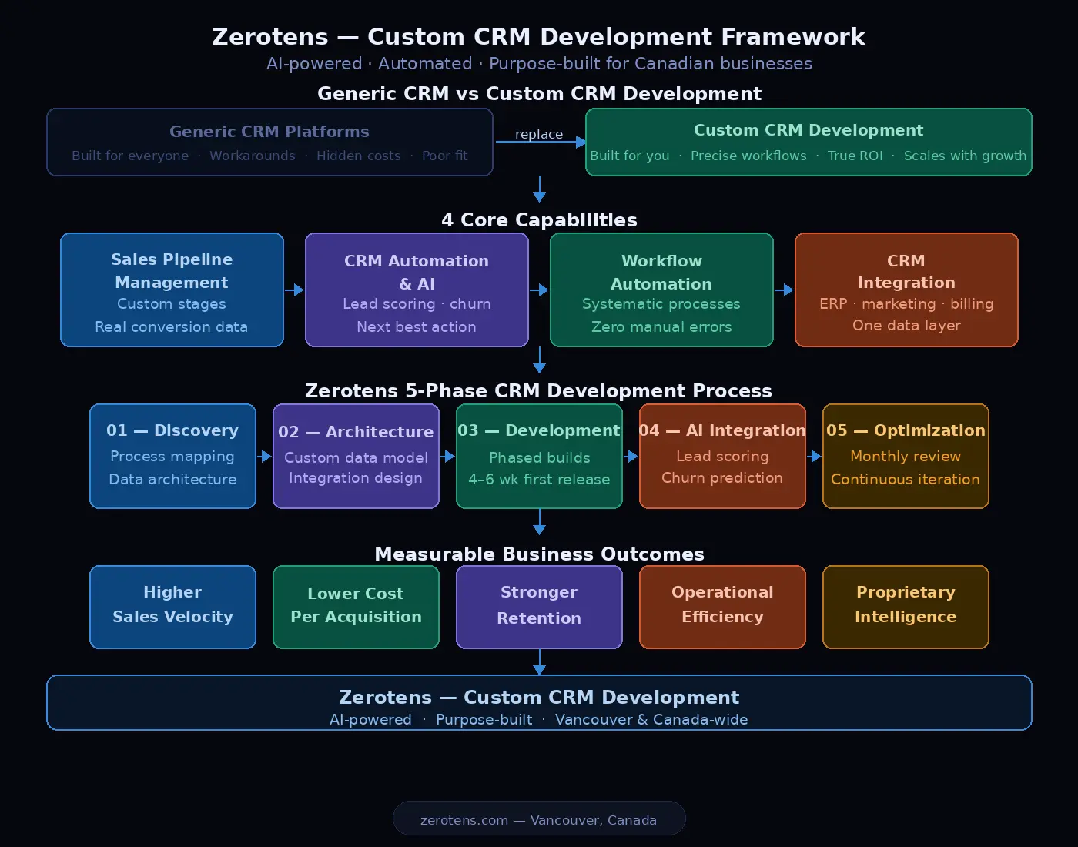
Task: Click the 'Process mapping' line
Action: click(x=172, y=457)
